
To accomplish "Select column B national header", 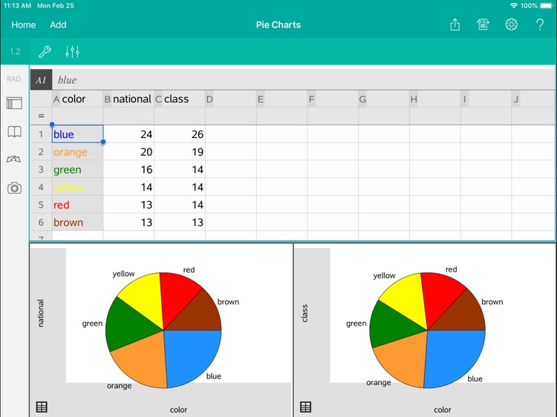I will click(x=128, y=99).
